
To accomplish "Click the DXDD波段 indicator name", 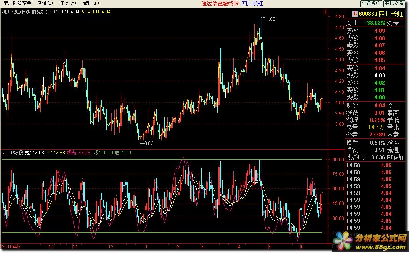I will [x=12, y=152].
